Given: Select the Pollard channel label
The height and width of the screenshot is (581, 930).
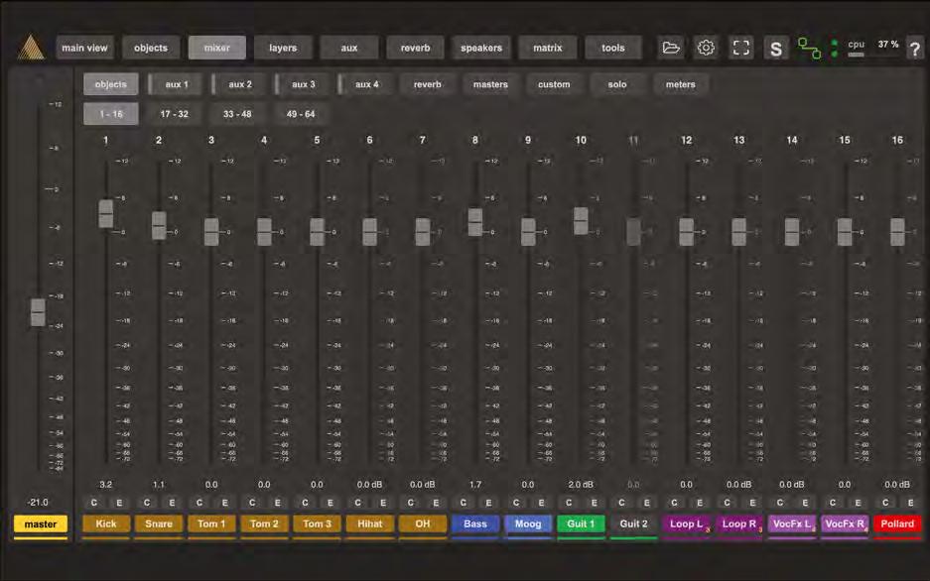Looking at the screenshot, I should pos(897,524).
